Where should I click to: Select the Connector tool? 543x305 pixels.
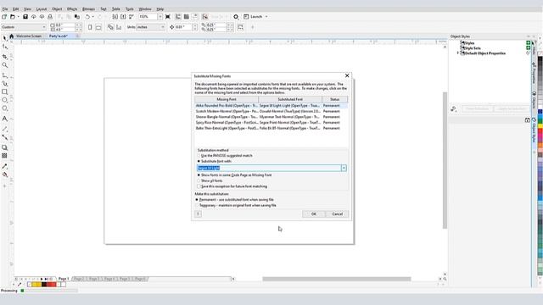[x=4, y=137]
